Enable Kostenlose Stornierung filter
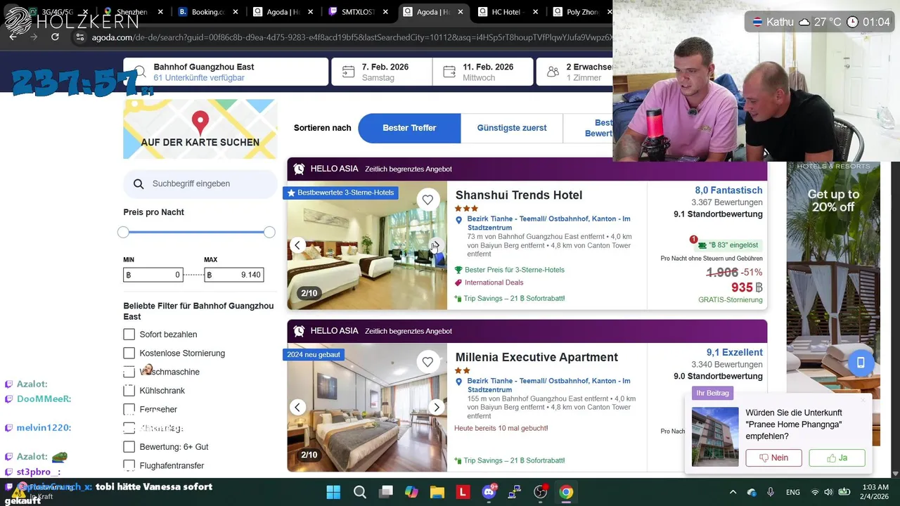 point(129,353)
